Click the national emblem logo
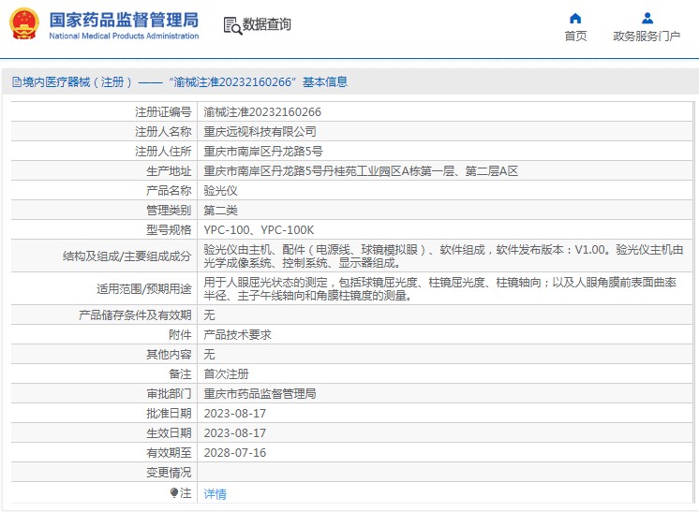The width and height of the screenshot is (699, 512). (x=24, y=24)
